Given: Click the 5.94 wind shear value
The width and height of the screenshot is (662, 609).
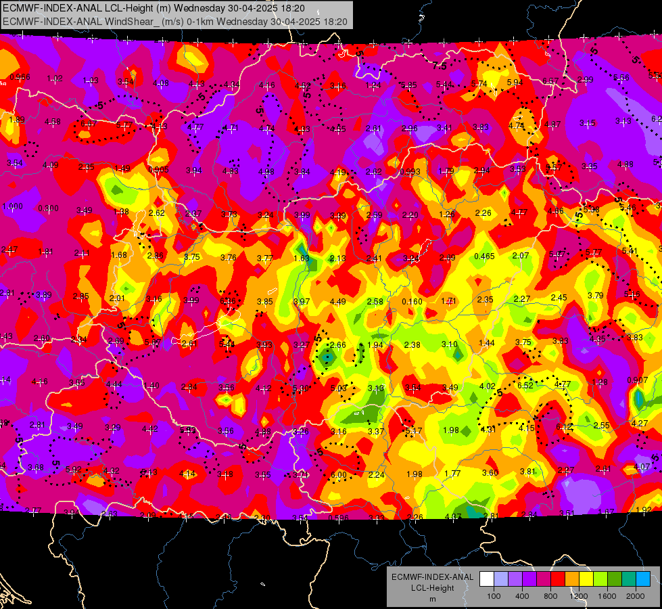Looking at the screenshot, I should coord(515,82).
